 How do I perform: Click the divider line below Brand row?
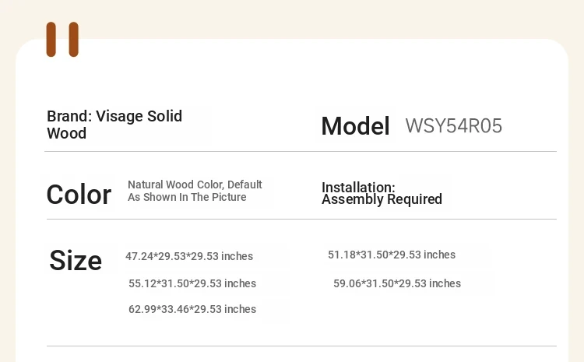tap(301, 152)
